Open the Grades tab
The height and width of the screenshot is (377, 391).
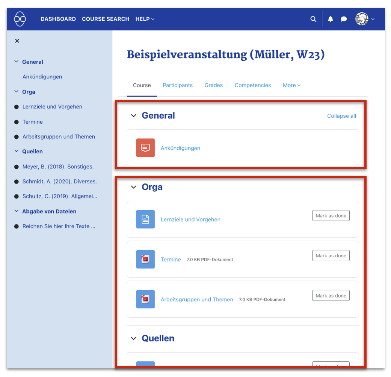[x=213, y=85]
